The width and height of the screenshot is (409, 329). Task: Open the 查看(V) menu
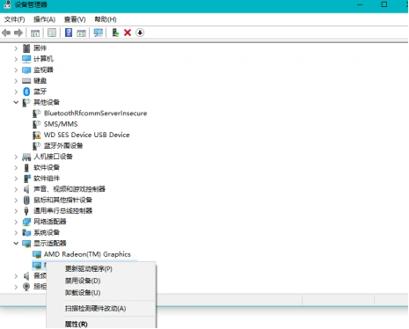click(x=75, y=19)
